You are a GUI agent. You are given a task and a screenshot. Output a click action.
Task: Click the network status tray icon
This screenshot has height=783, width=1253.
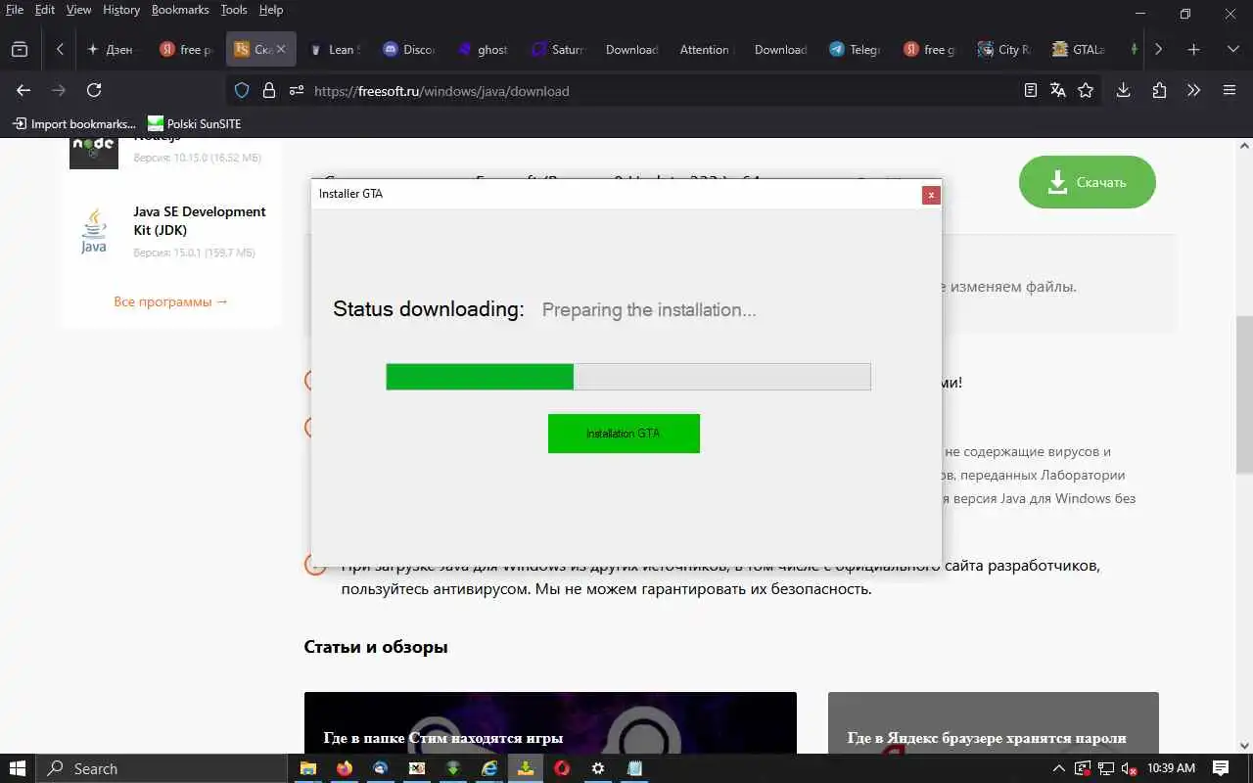click(1106, 768)
